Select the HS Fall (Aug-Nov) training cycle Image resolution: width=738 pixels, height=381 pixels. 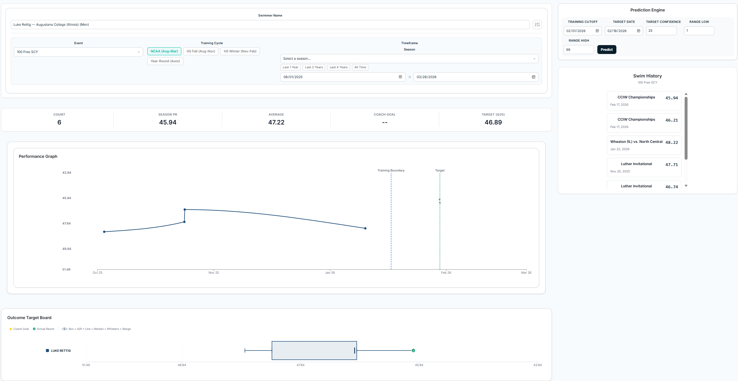201,51
